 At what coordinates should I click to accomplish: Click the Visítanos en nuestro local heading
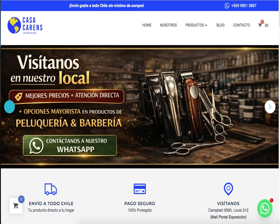(x=50, y=70)
